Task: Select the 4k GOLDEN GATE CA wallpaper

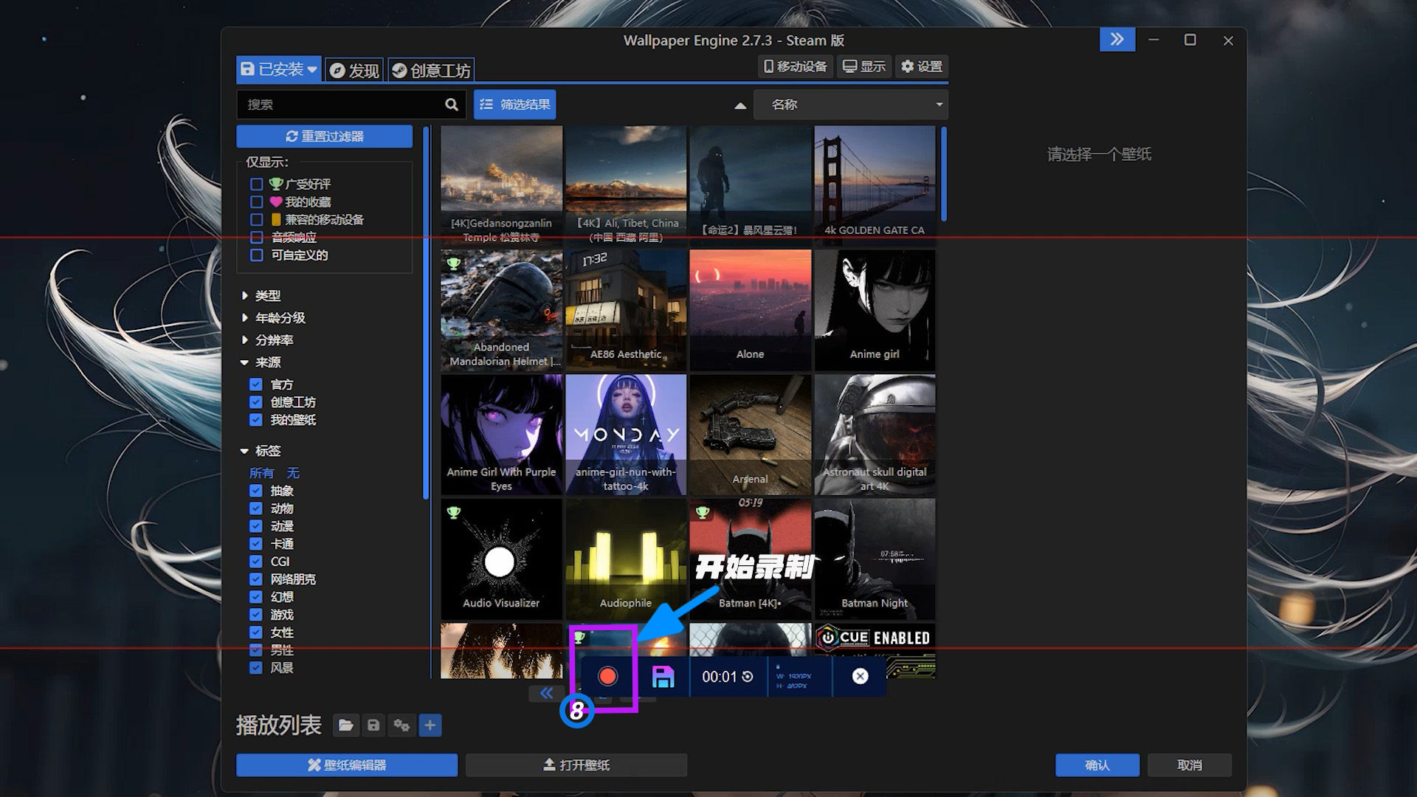Action: 875,185
